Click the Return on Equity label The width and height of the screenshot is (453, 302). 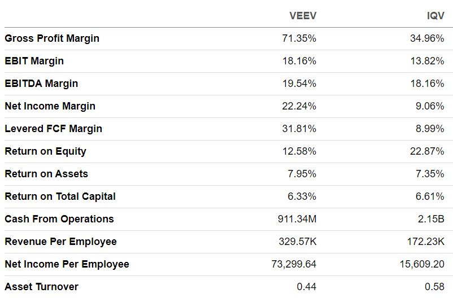coord(45,151)
